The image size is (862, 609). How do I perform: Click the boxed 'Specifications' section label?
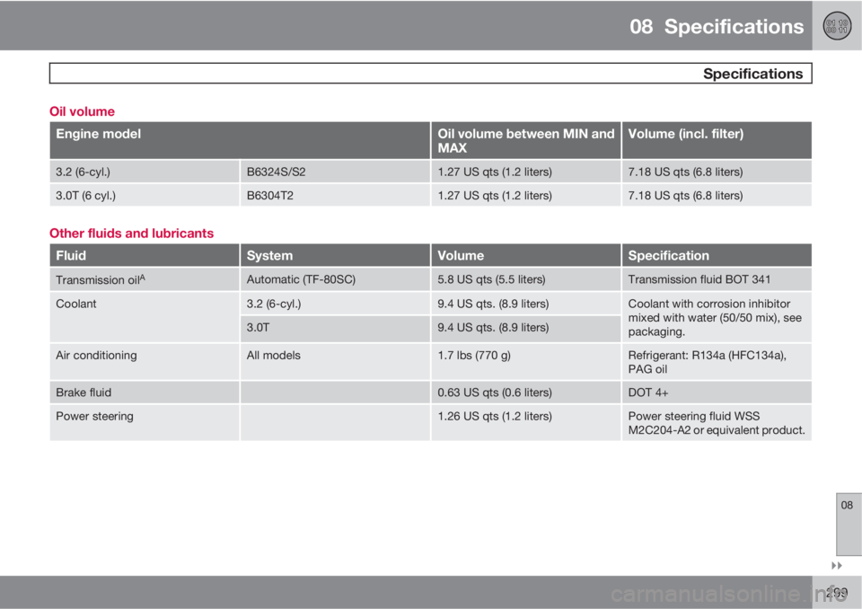430,73
